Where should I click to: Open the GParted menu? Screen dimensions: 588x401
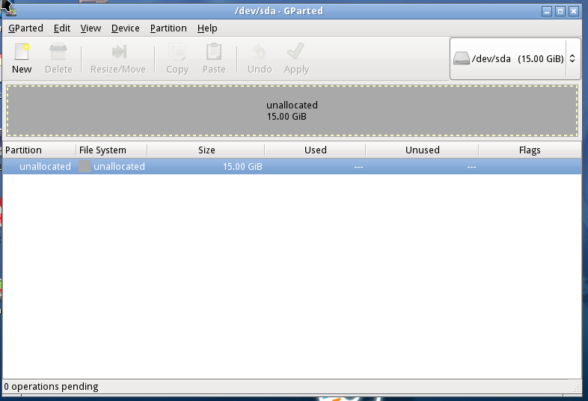point(25,28)
